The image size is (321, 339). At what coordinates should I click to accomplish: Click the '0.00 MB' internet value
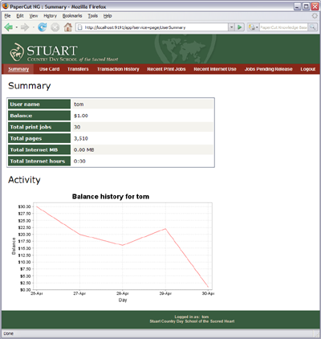pyautogui.click(x=83, y=150)
